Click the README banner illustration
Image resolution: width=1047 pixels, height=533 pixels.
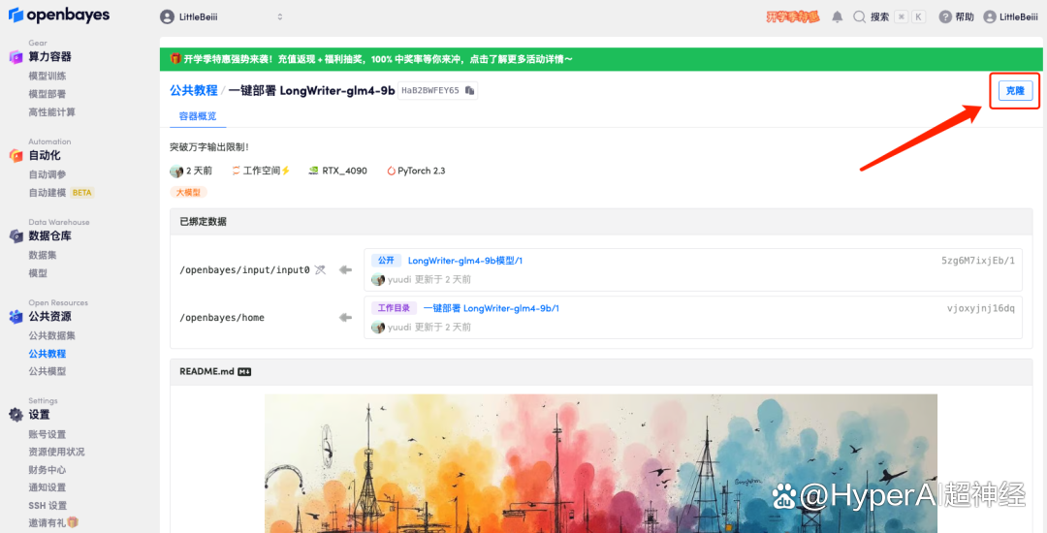[x=601, y=463]
